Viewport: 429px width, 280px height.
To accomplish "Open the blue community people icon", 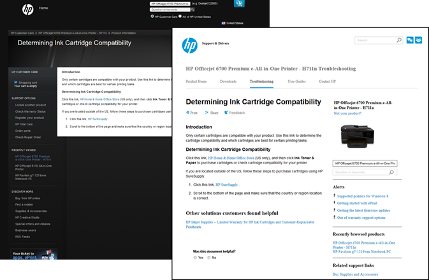I will click(419, 40).
